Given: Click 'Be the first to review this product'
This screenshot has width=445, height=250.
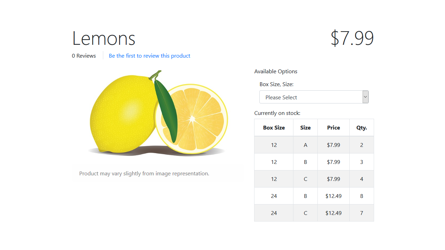Looking at the screenshot, I should click(149, 56).
